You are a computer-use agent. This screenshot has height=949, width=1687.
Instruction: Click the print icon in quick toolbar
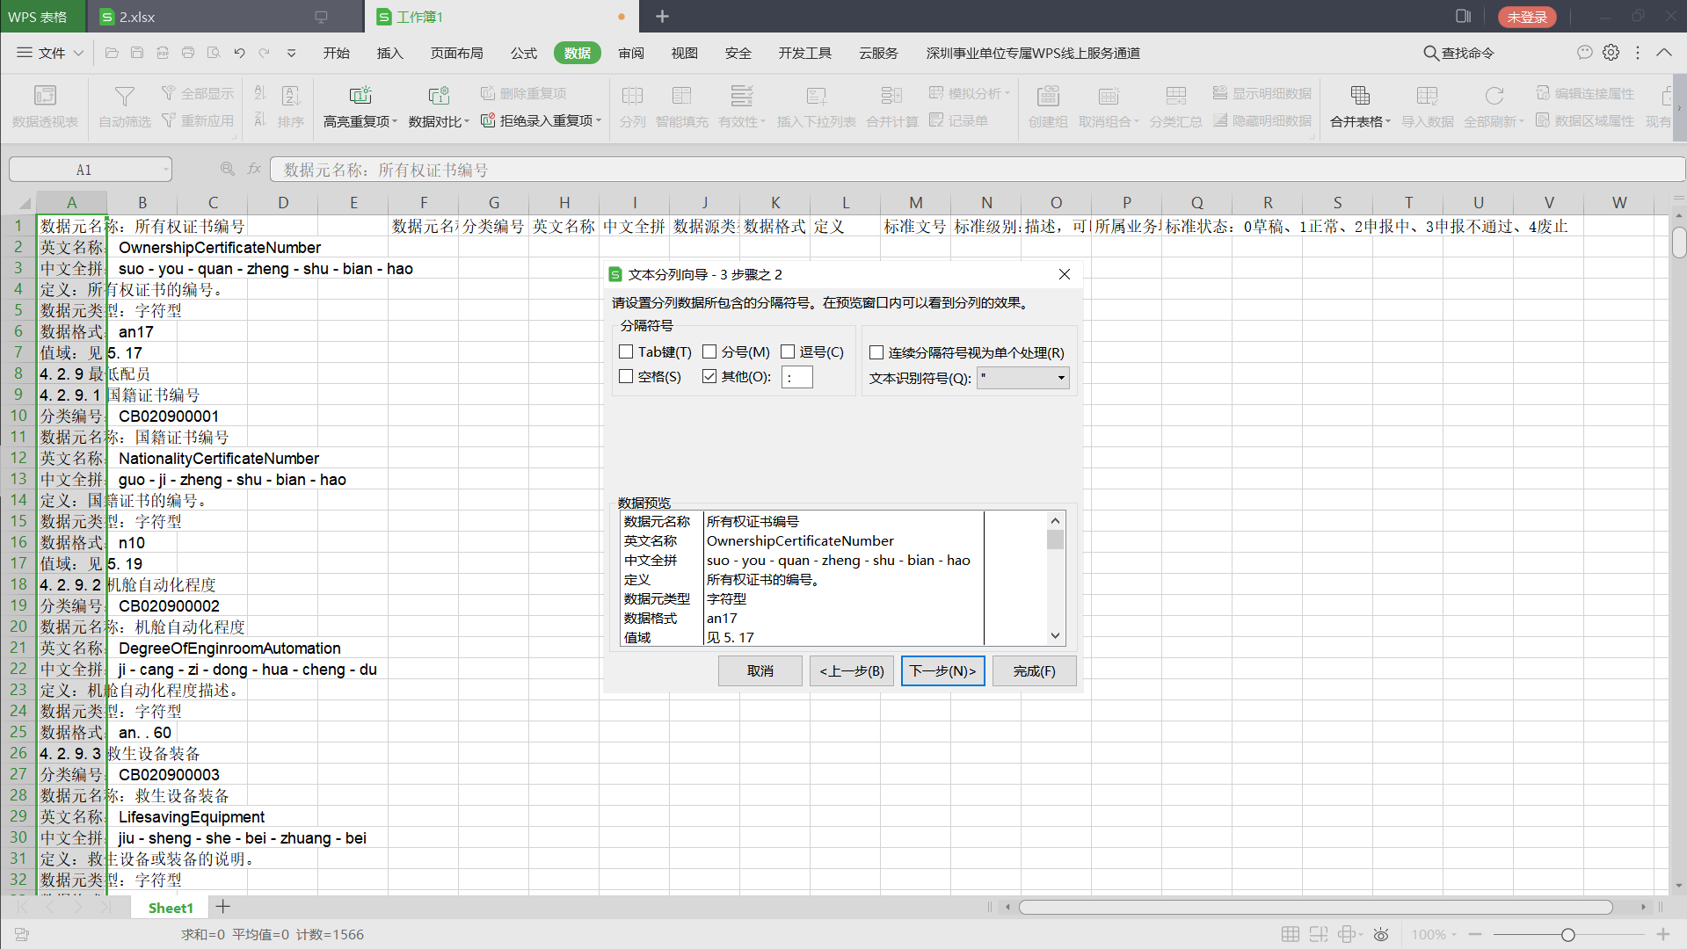click(x=188, y=53)
